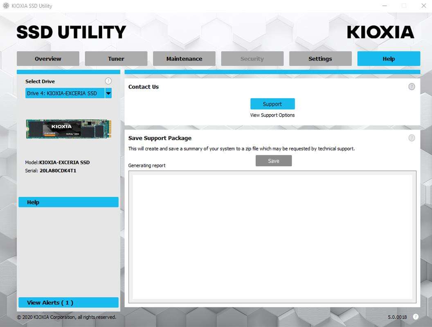Go to the Maintenance tab
The width and height of the screenshot is (432, 327).
(184, 59)
